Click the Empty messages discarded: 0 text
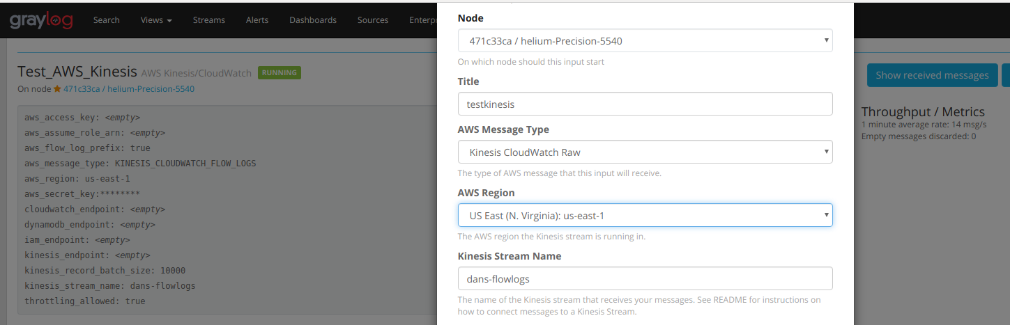This screenshot has height=325, width=1010. [x=919, y=136]
